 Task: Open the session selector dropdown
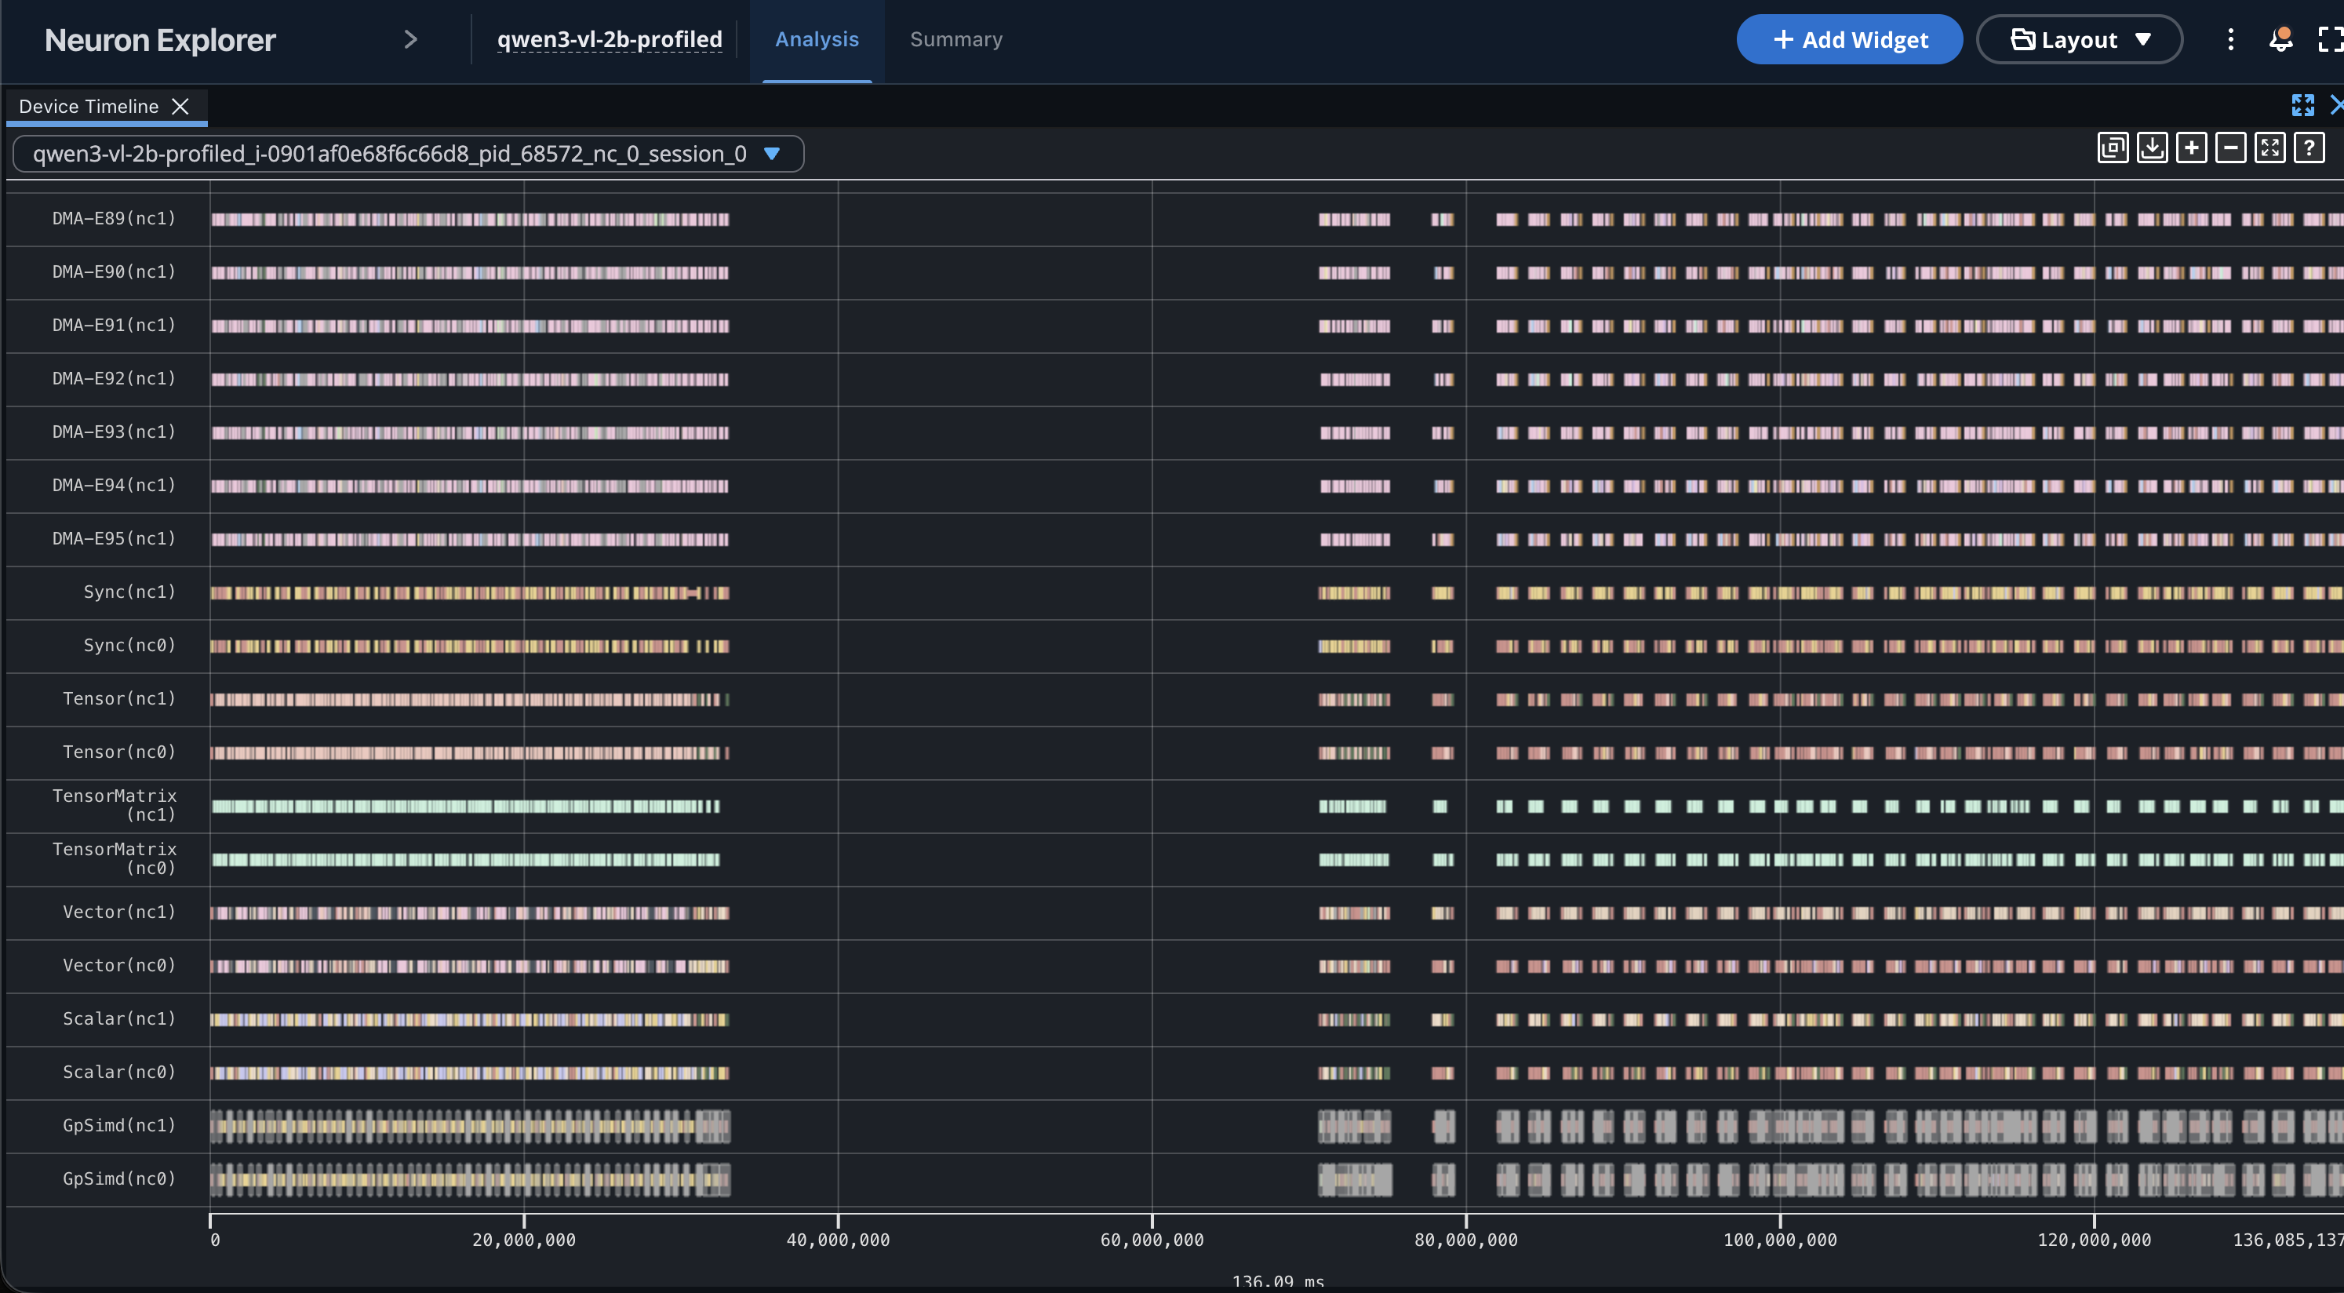409,154
